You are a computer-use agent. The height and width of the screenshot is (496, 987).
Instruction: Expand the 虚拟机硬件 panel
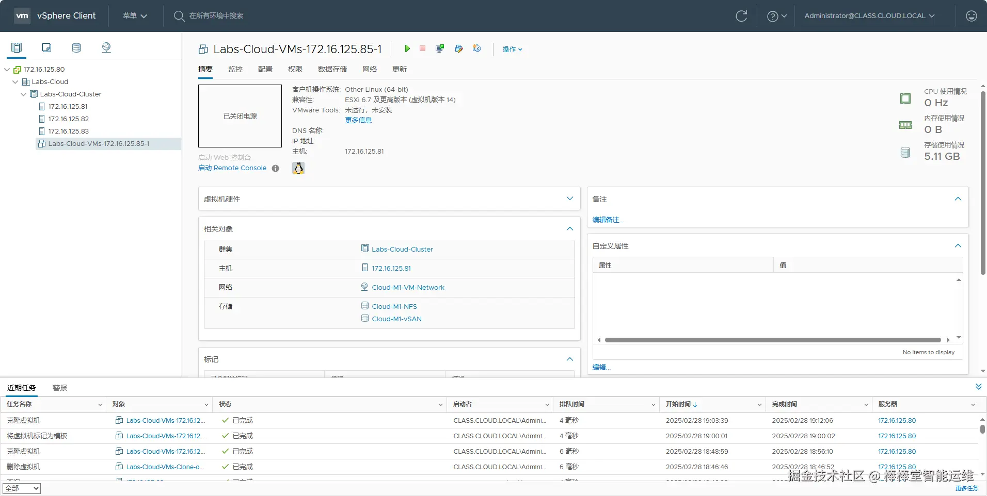[570, 199]
